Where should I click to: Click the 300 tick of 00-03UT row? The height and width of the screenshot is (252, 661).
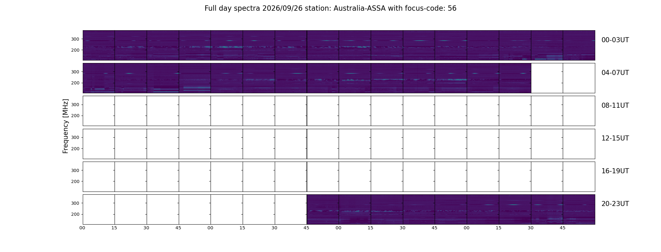pyautogui.click(x=75, y=39)
